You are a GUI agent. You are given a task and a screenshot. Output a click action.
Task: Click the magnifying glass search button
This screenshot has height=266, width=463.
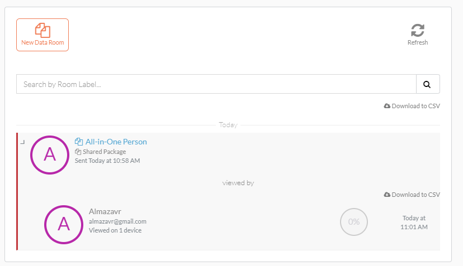tap(428, 84)
